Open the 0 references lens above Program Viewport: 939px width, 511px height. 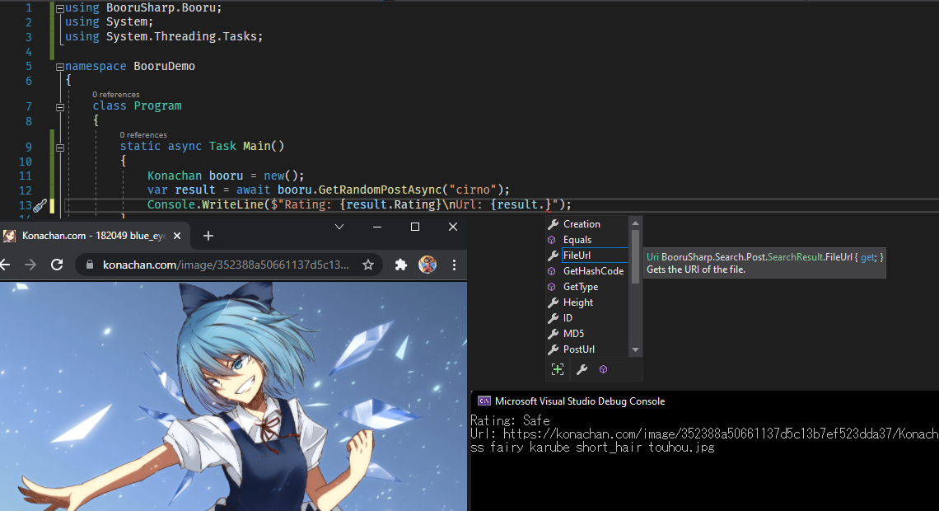115,95
